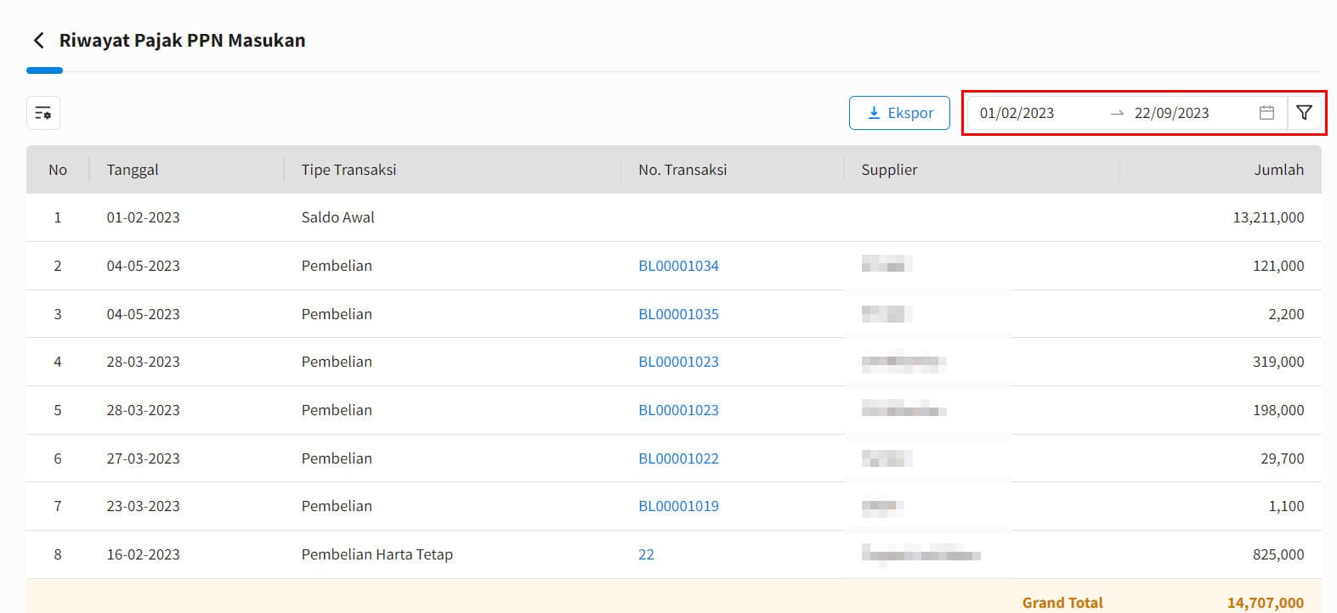Viewport: 1337px width, 613px height.
Task: Click the Tanggal column header
Action: coord(133,170)
